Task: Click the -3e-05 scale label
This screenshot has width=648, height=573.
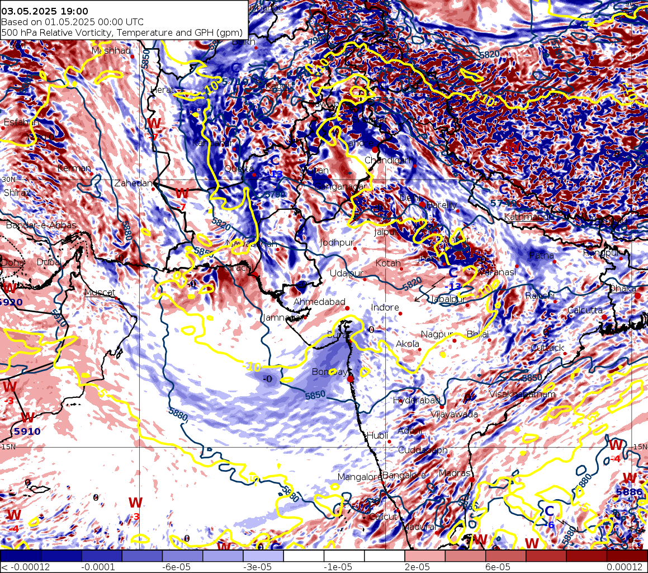Action: coord(258,567)
